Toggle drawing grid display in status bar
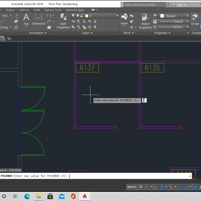201x201 pixels. coord(141,187)
